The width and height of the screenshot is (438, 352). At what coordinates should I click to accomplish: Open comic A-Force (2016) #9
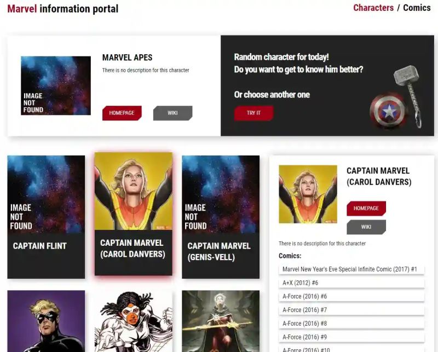coord(351,337)
